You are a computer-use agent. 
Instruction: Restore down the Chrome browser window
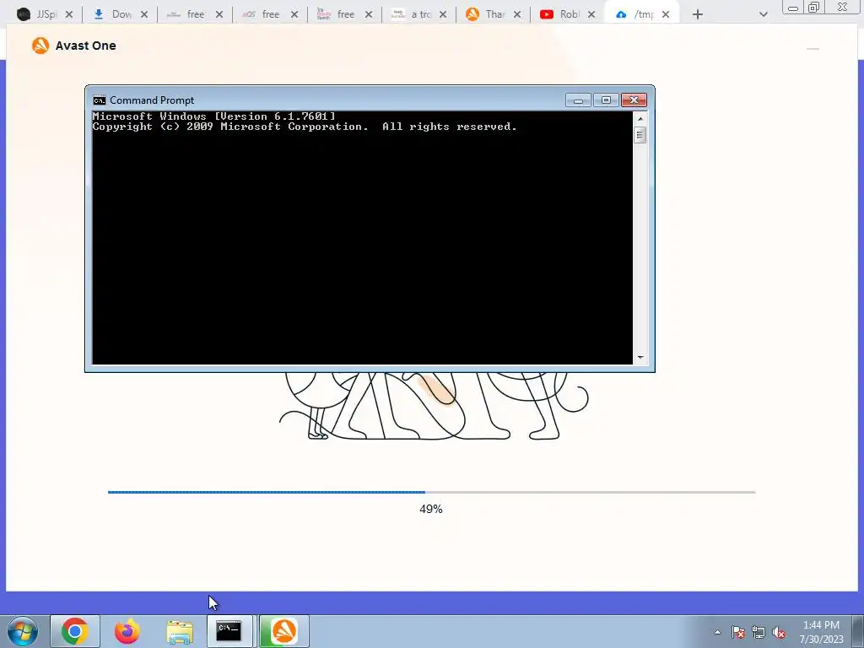point(814,7)
